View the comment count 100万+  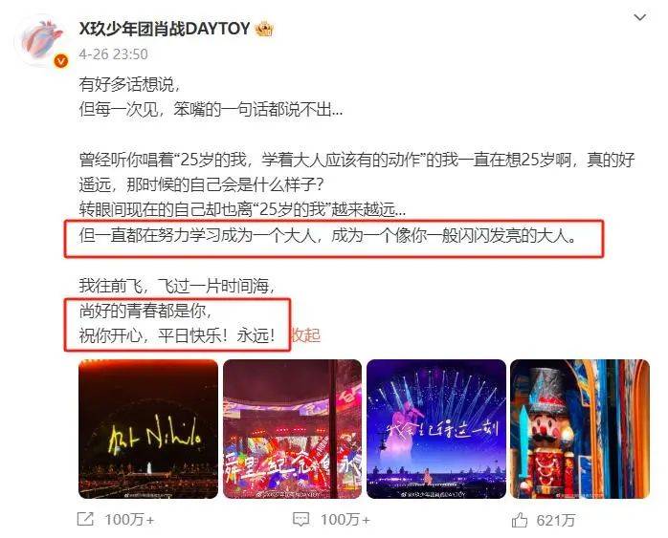pos(345,520)
